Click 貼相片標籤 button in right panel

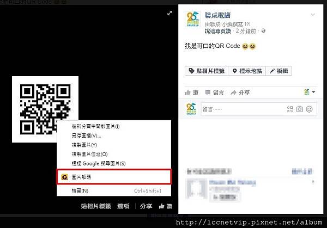(x=207, y=71)
